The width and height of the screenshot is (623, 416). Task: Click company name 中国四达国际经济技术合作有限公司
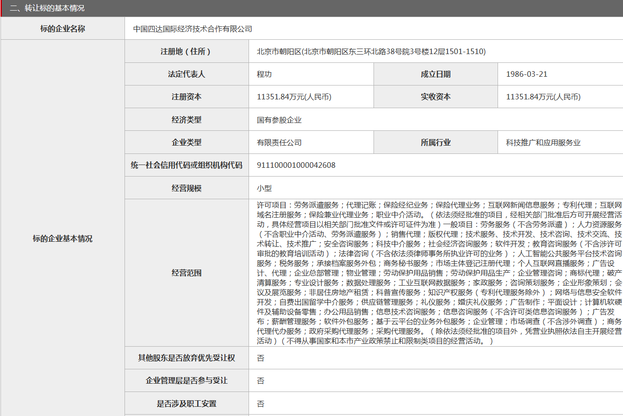pos(193,29)
